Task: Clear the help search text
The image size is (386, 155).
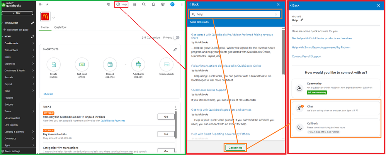Action: (276, 15)
